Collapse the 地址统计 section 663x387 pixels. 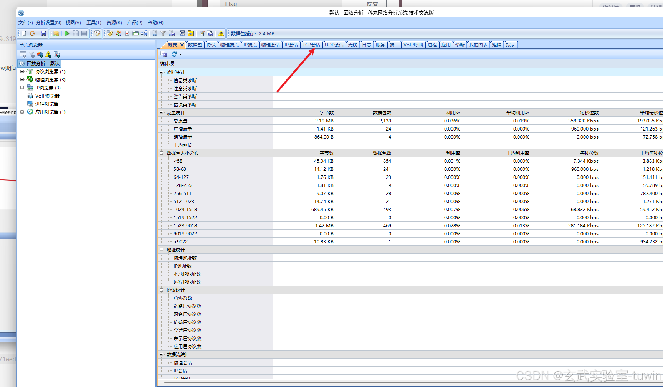coord(162,250)
